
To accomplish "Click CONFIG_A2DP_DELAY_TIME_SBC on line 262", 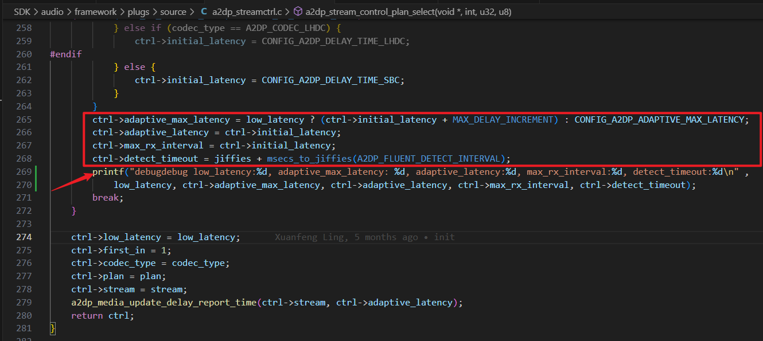I will coord(330,80).
